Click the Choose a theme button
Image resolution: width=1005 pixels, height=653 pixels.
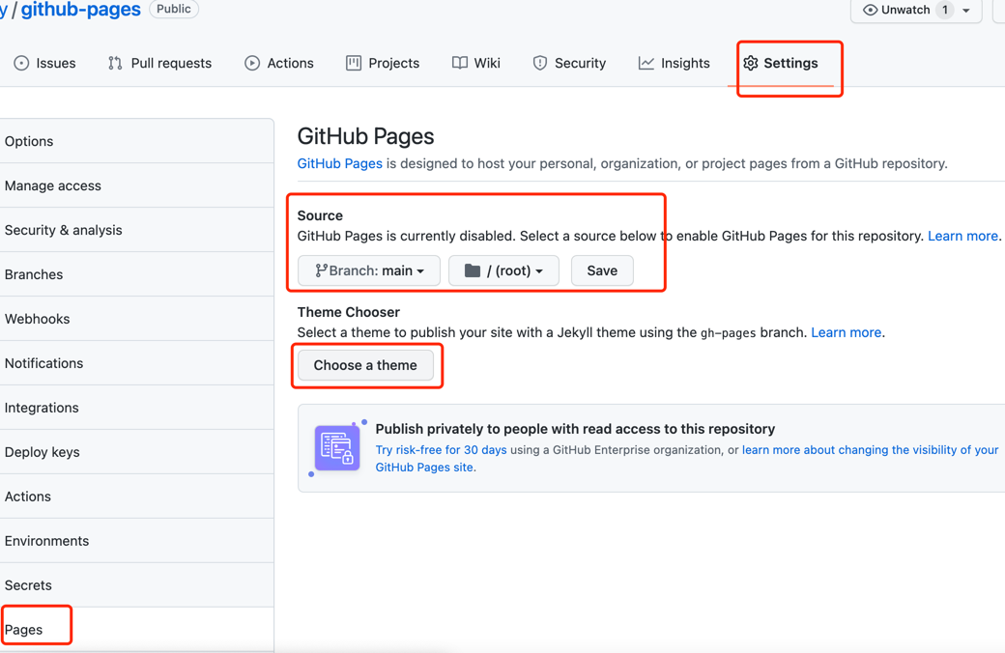click(x=365, y=365)
